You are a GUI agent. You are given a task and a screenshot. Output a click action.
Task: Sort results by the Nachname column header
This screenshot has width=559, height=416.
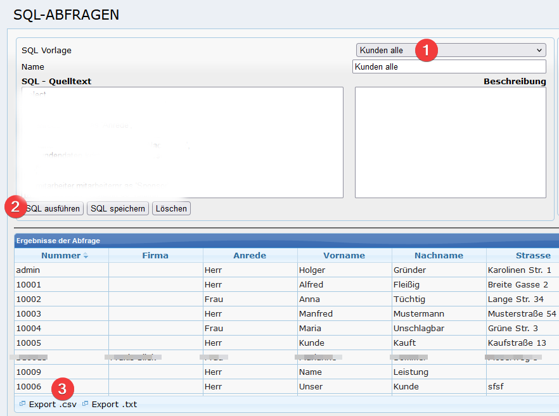(439, 256)
